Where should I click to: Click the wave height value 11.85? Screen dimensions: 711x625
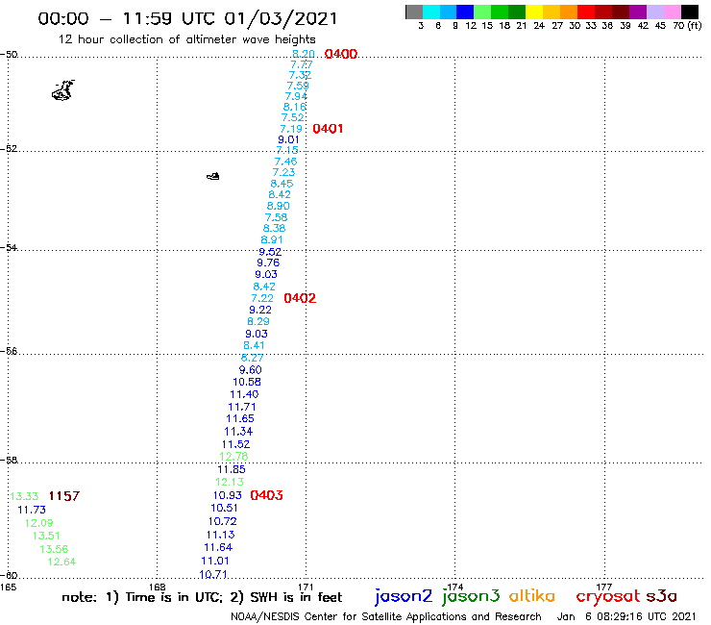[232, 469]
